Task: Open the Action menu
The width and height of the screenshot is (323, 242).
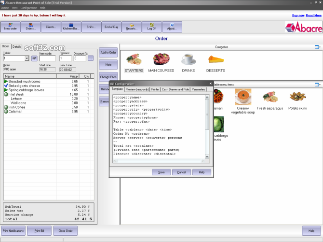Action: pyautogui.click(x=5, y=8)
